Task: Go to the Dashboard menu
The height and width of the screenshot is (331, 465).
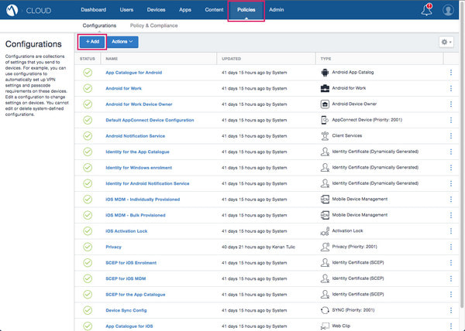Action: click(x=94, y=10)
